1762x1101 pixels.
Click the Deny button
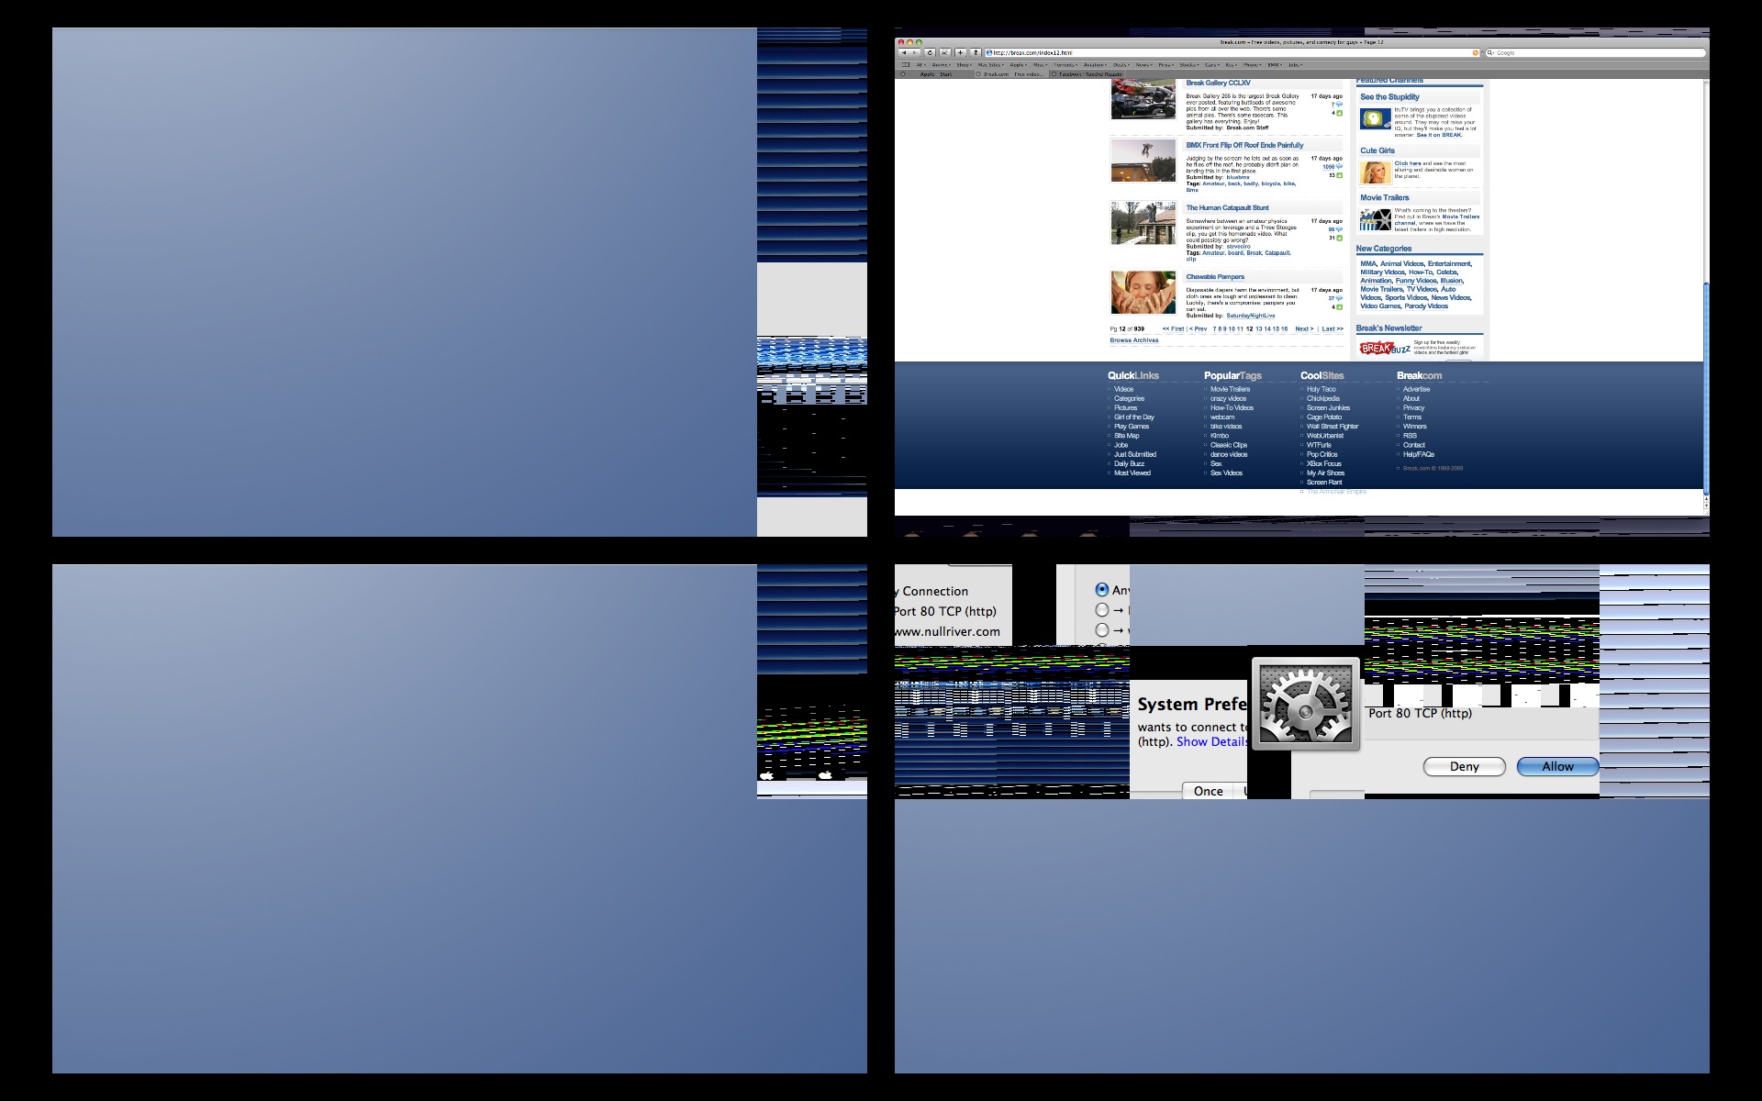tap(1464, 766)
